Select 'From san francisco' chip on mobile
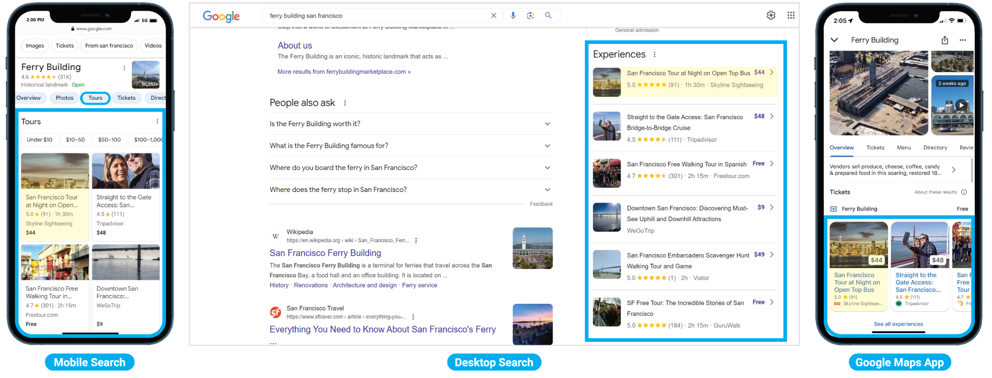The width and height of the screenshot is (992, 378). [x=109, y=46]
